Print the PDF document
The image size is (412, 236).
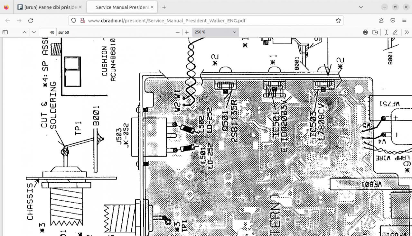(x=365, y=32)
